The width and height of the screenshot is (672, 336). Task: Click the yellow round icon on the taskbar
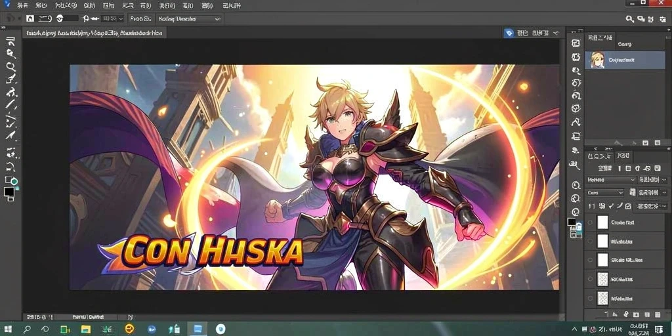click(128, 329)
